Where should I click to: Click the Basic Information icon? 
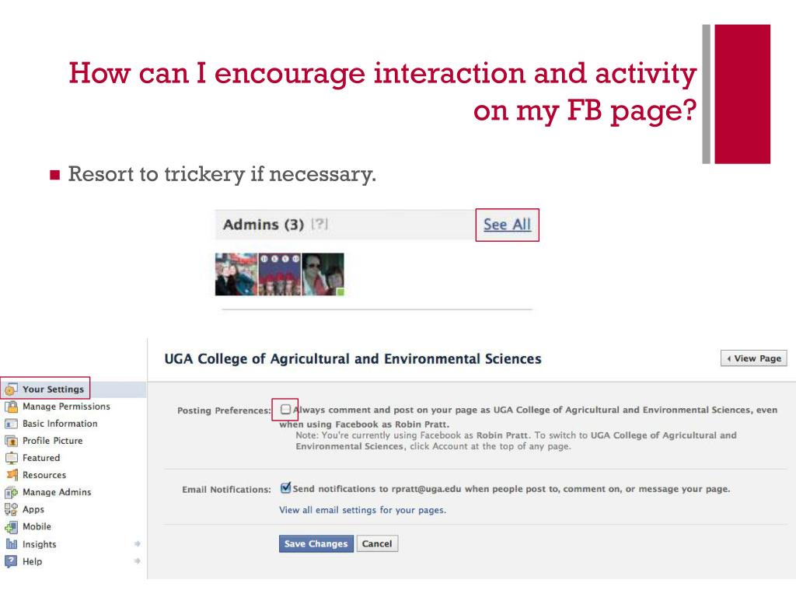pyautogui.click(x=11, y=424)
